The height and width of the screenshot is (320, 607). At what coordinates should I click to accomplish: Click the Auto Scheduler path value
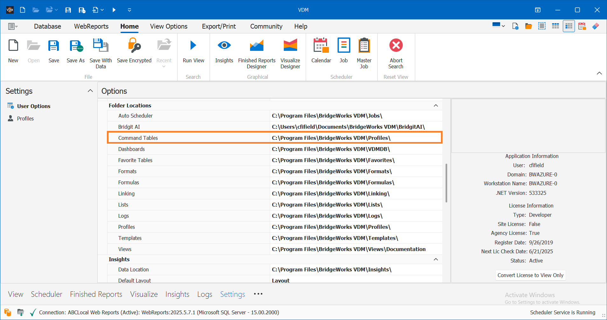(327, 116)
